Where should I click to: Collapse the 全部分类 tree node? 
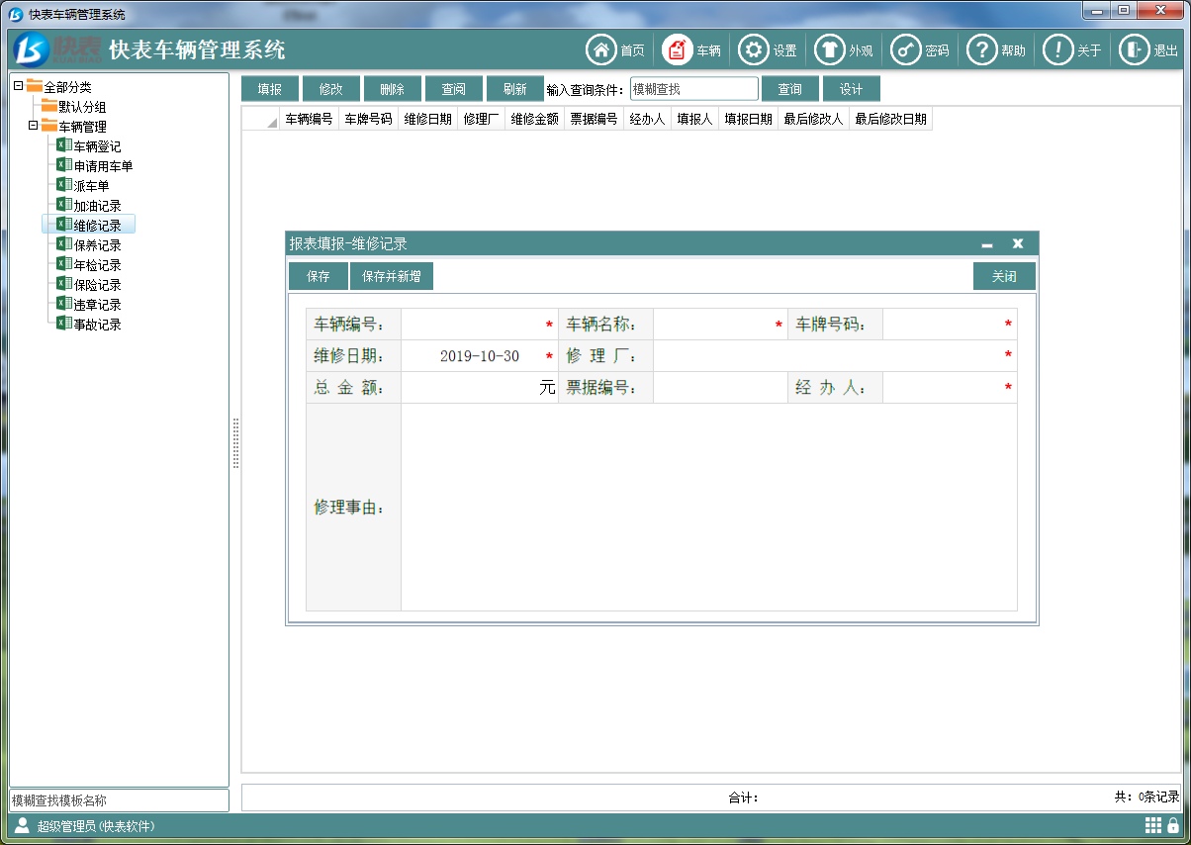19,87
